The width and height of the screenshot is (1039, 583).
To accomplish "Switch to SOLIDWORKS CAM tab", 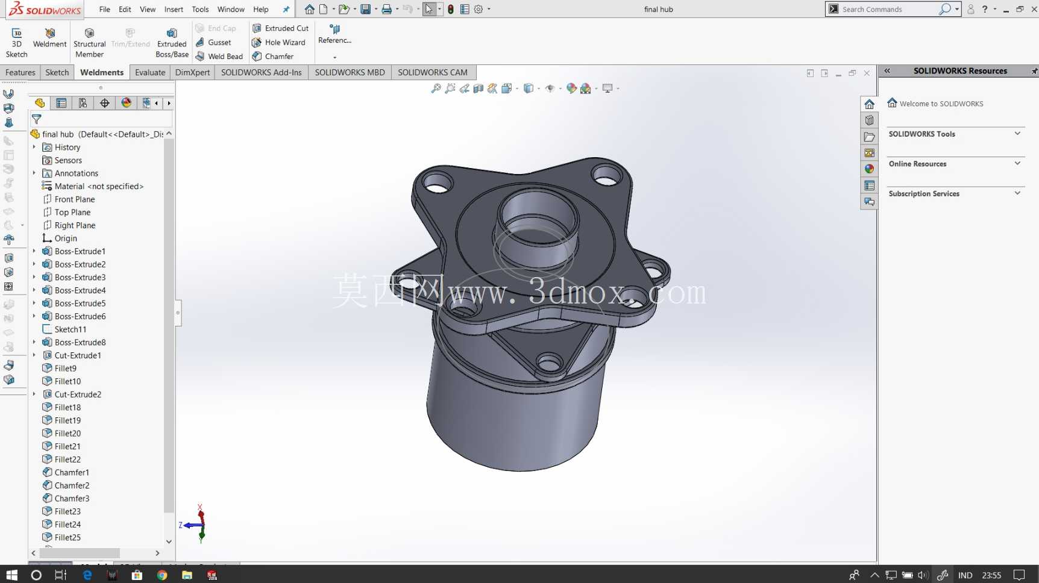I will (433, 72).
